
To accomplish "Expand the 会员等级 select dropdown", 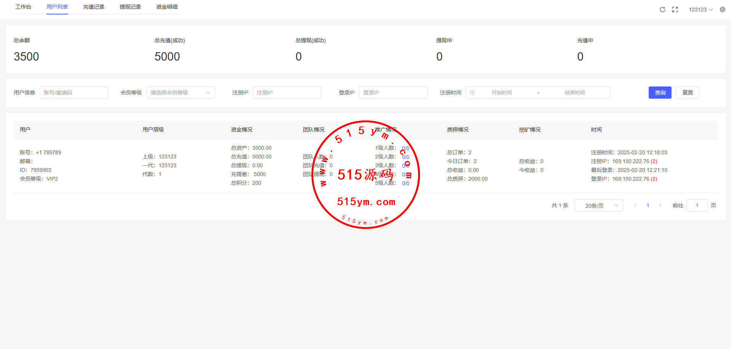I will [180, 93].
